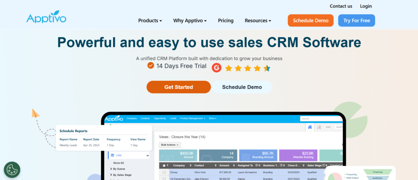Click the Lists icon in sidebar
Image resolution: width=418 pixels, height=180 pixels.
coord(111,155)
